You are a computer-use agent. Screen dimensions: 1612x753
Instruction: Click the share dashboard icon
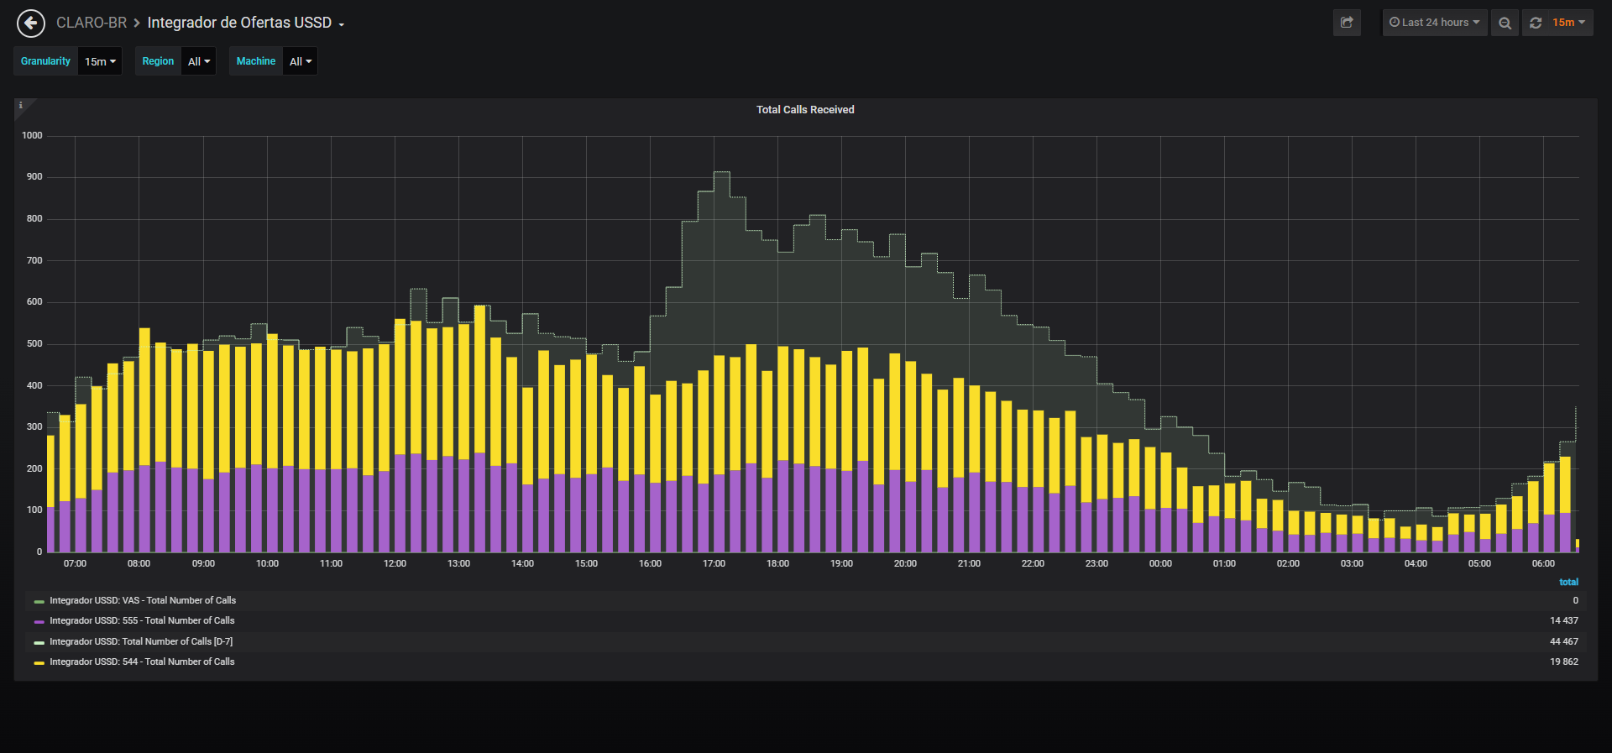point(1347,23)
